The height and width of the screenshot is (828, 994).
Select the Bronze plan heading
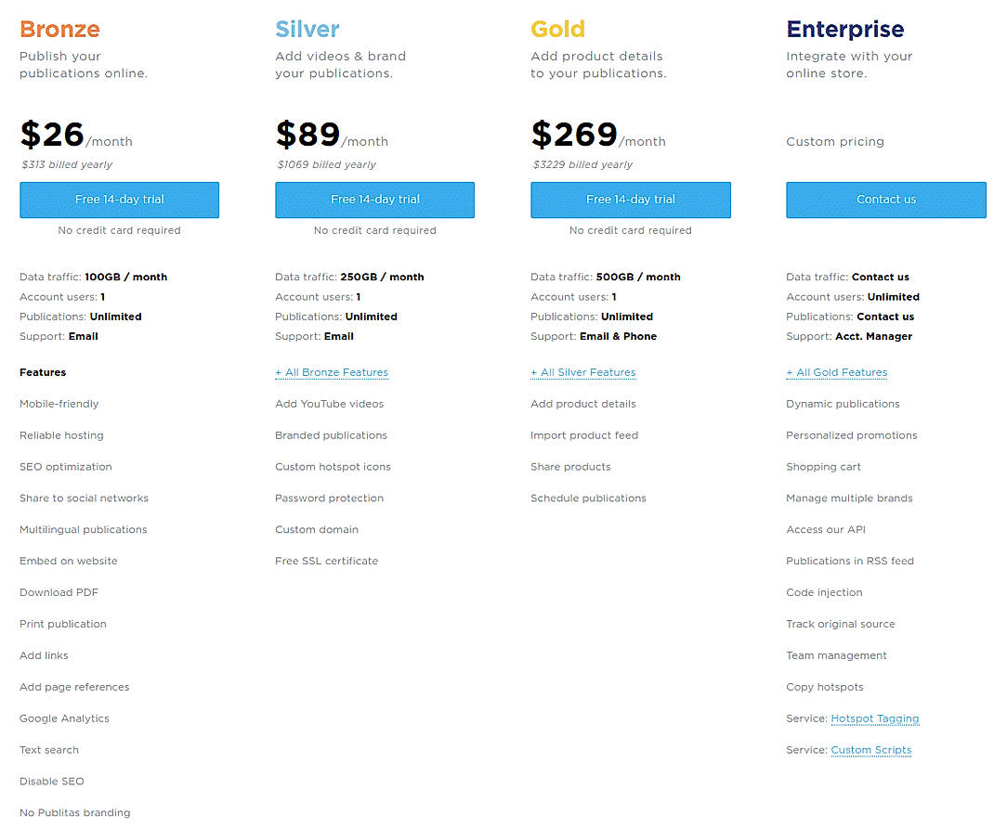pyautogui.click(x=59, y=29)
